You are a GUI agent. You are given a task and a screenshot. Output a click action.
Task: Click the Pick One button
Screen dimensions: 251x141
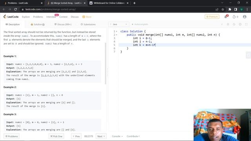(56, 136)
